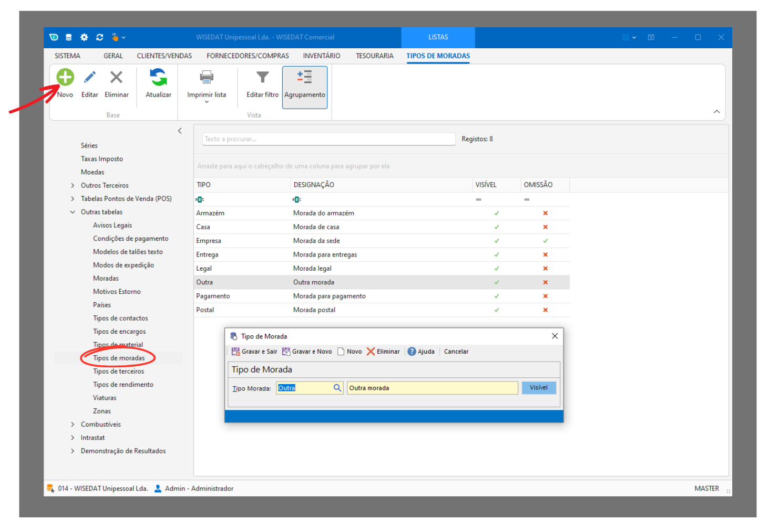
Task: Select Moradas in the side tree
Action: 106,278
